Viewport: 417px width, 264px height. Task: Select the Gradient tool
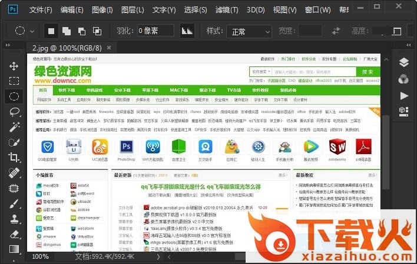point(14,249)
